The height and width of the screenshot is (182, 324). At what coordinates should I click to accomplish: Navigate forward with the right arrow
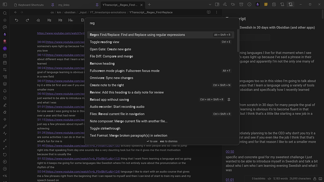click(x=22, y=12)
